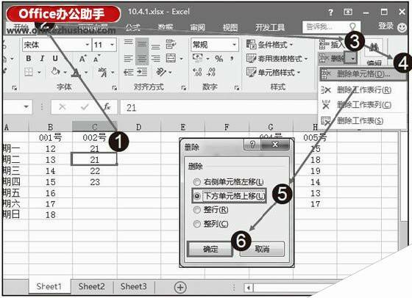Click the help question mark in title bar
Viewport: 412px width, 298px height.
331,12
